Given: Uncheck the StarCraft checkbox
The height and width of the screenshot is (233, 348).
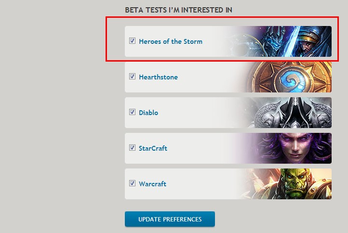Looking at the screenshot, I should coord(132,148).
